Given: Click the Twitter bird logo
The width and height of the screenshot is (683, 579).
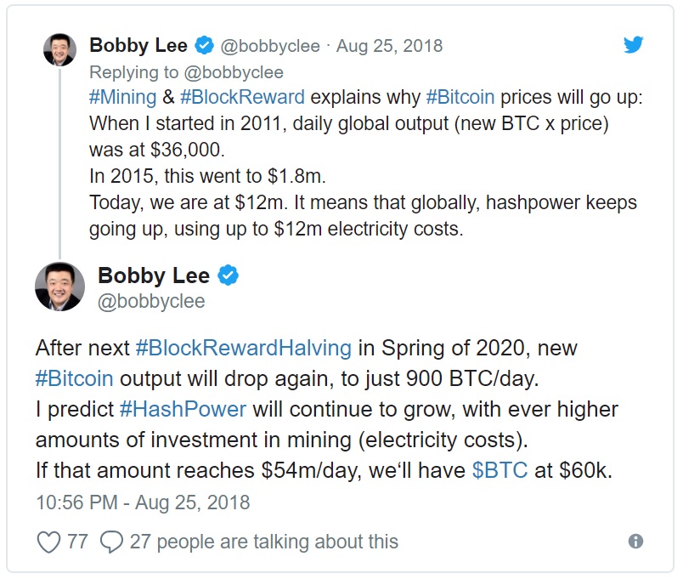Looking at the screenshot, I should pyautogui.click(x=633, y=44).
